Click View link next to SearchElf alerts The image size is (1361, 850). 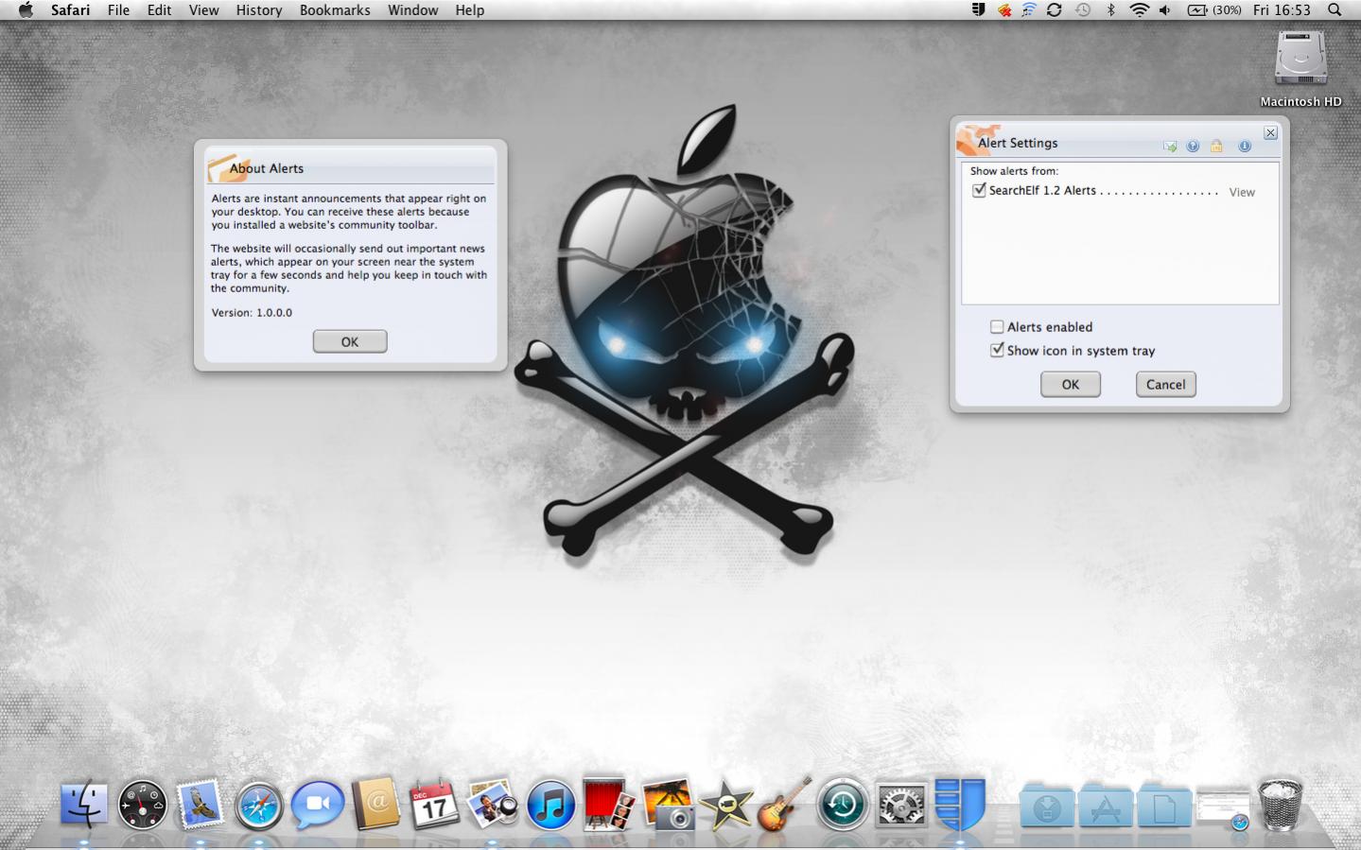1242,192
